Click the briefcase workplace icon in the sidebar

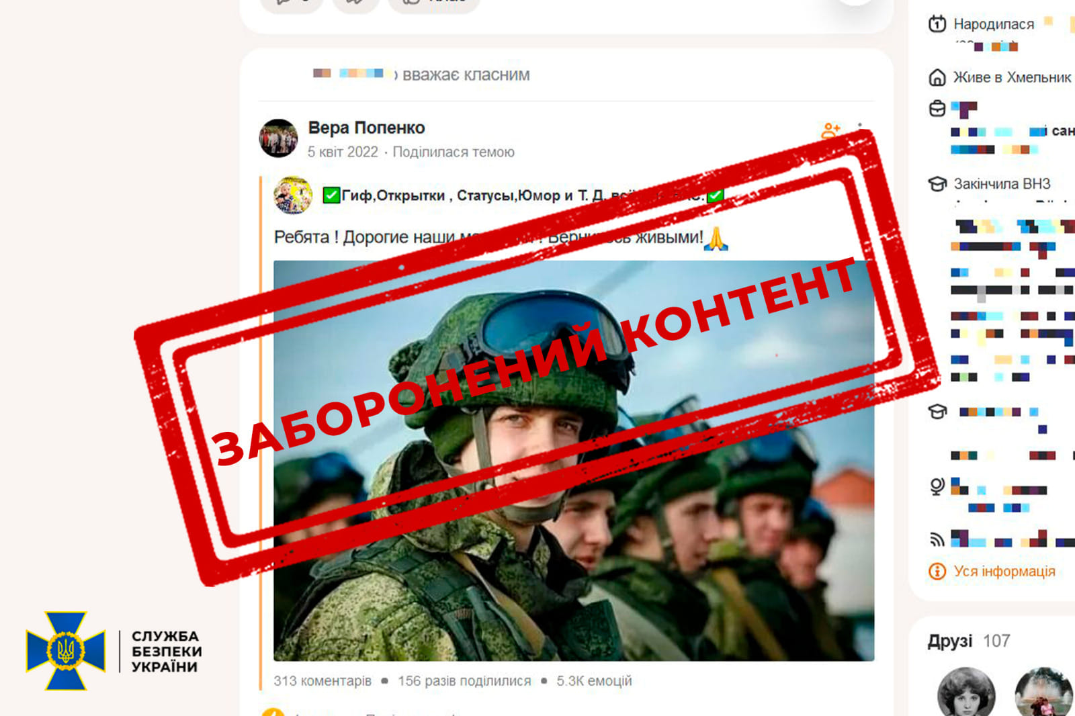click(937, 109)
